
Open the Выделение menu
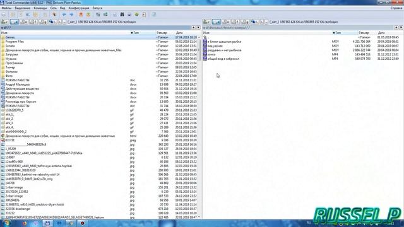point(23,8)
